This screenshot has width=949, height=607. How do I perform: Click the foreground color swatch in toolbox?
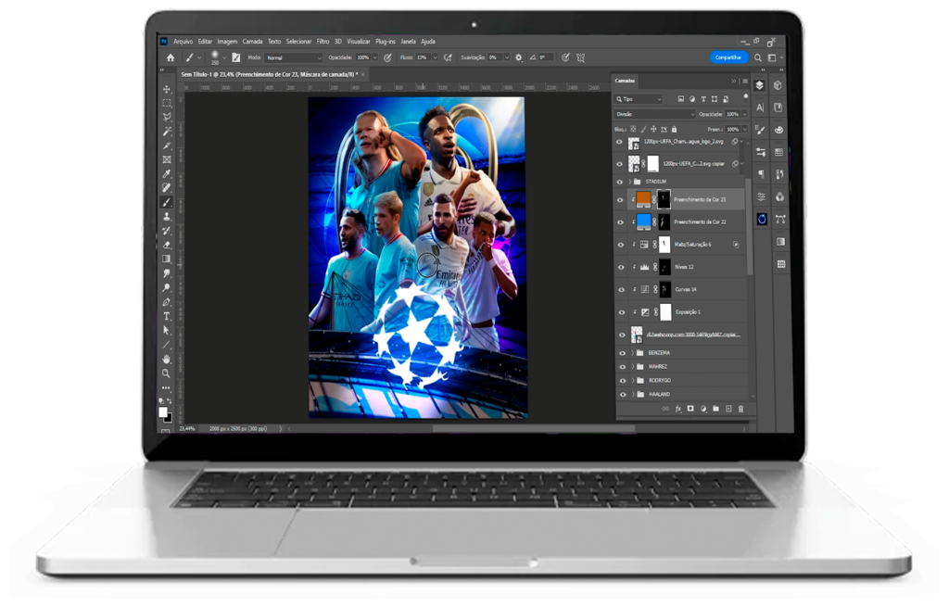tap(162, 412)
